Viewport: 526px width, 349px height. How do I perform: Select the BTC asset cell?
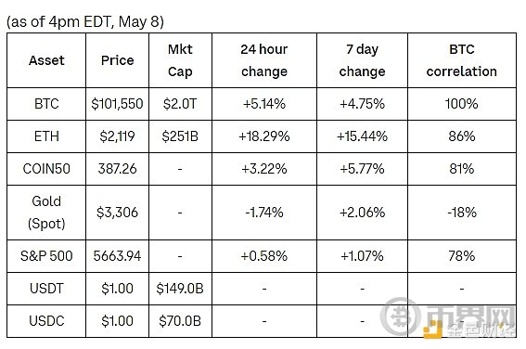[46, 104]
